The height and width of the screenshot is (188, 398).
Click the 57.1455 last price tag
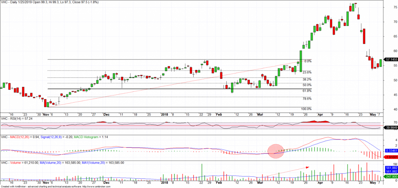click(x=391, y=60)
